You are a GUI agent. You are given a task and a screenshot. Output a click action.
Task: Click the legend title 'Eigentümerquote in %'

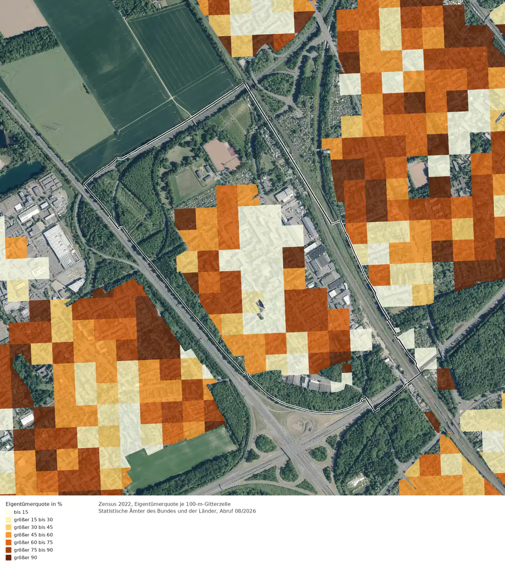[x=34, y=504]
